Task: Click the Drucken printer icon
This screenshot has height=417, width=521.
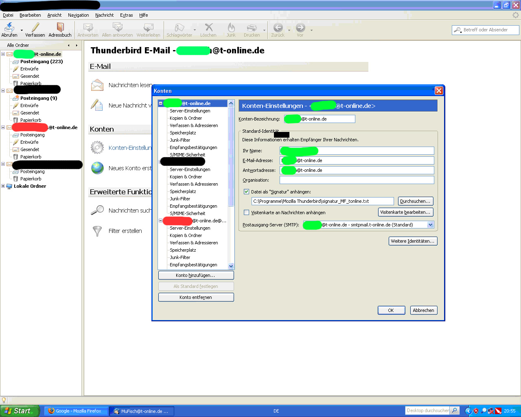Action: [x=252, y=27]
